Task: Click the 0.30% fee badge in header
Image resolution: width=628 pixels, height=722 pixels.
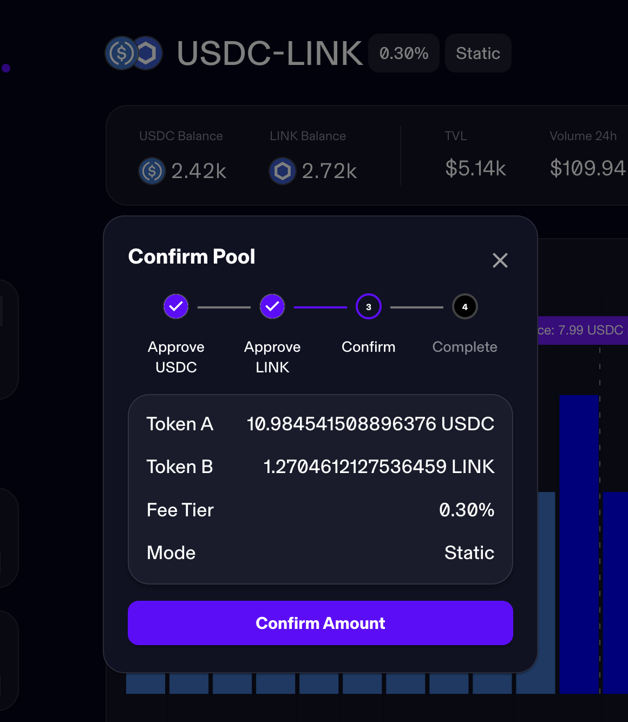Action: click(x=404, y=53)
